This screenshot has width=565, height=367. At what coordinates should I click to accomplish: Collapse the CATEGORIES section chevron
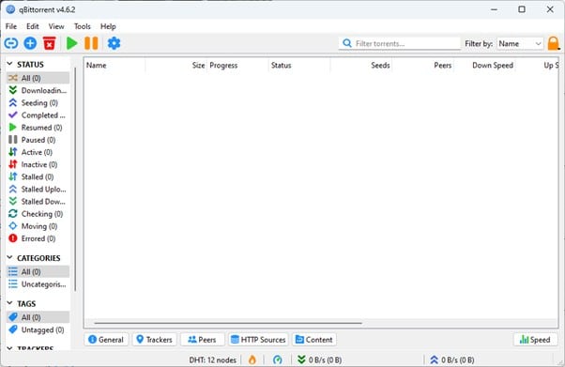(10, 257)
